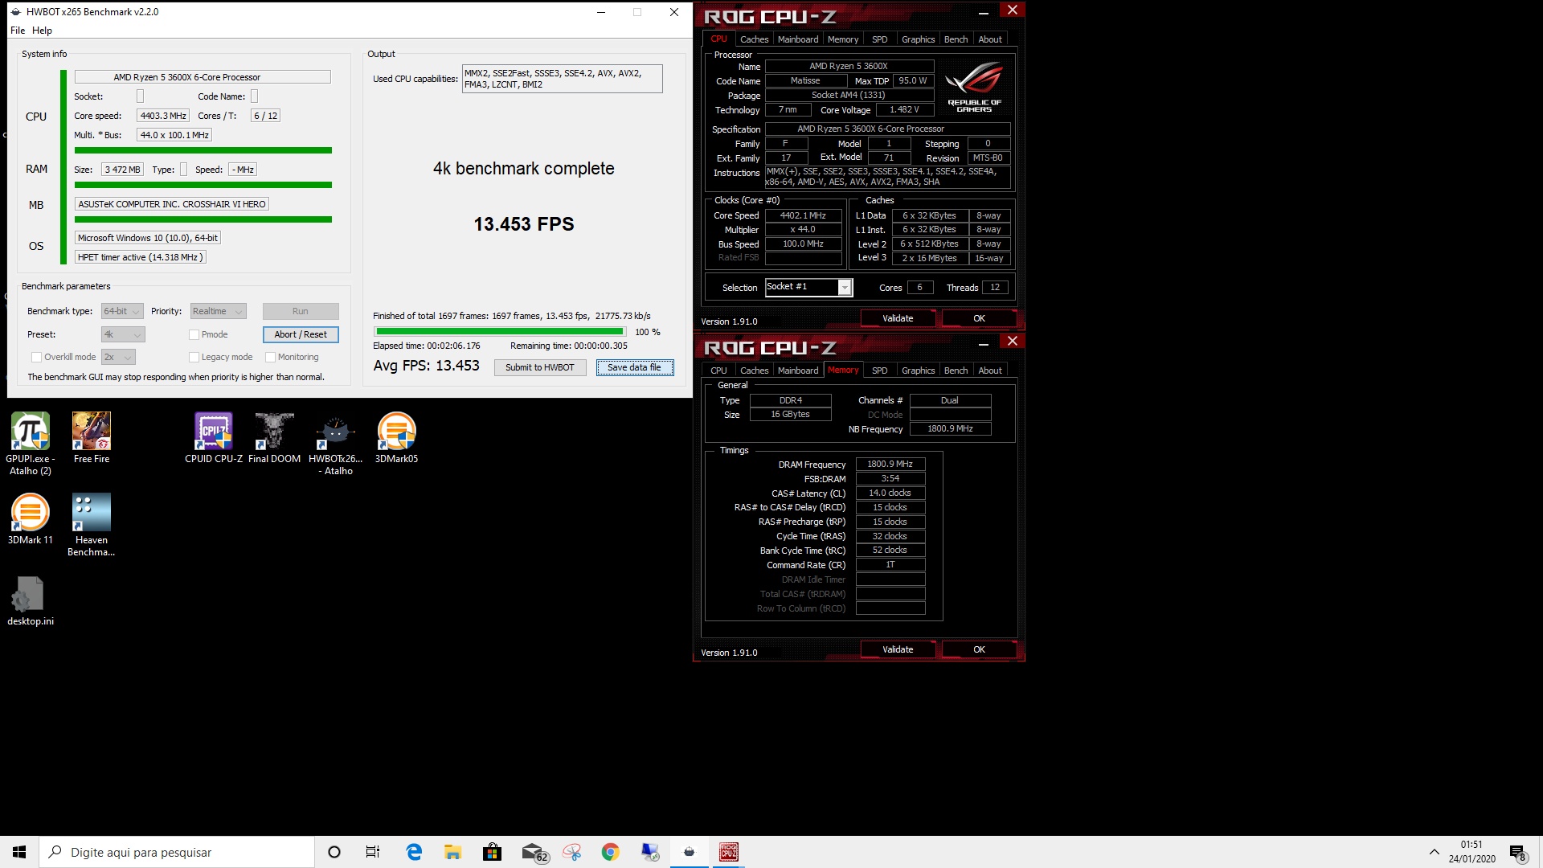
Task: Open the monitor utility taskbar icon left of HWBOT
Action: coord(649,852)
